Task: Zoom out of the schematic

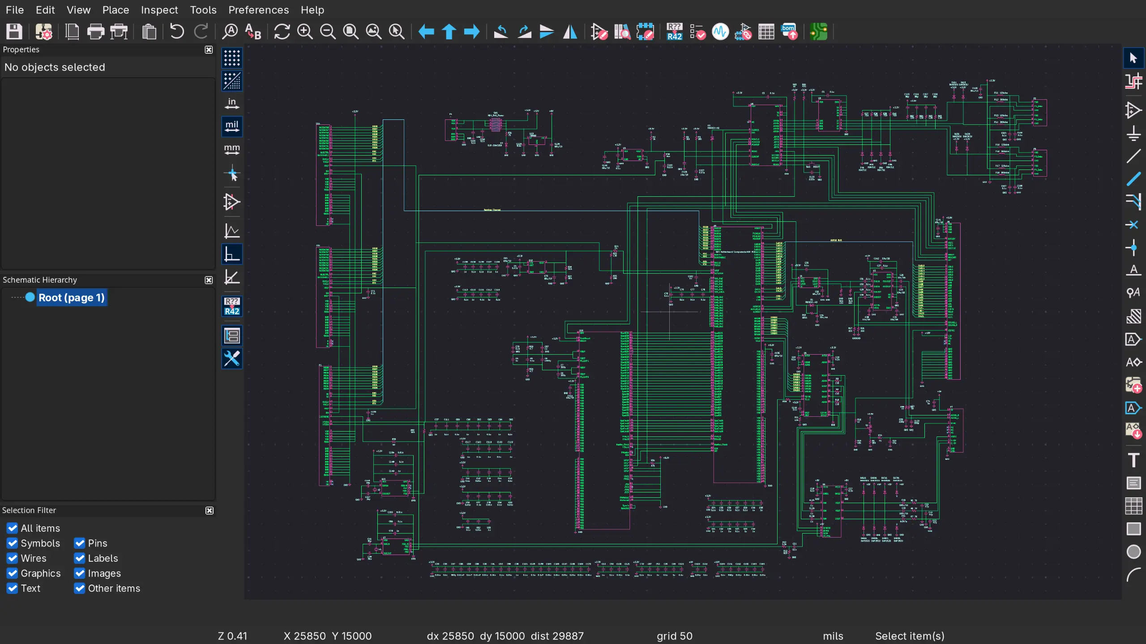Action: (328, 32)
